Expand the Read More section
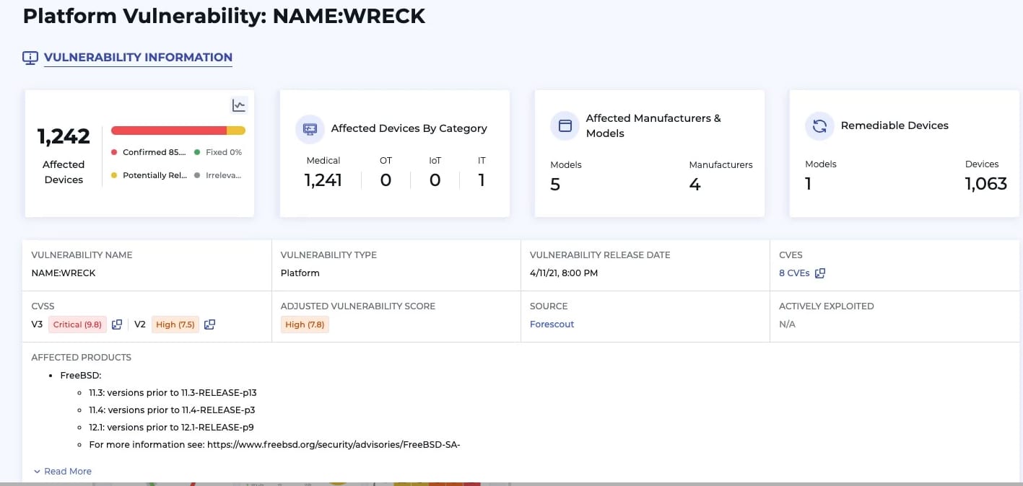1023x486 pixels. [63, 471]
